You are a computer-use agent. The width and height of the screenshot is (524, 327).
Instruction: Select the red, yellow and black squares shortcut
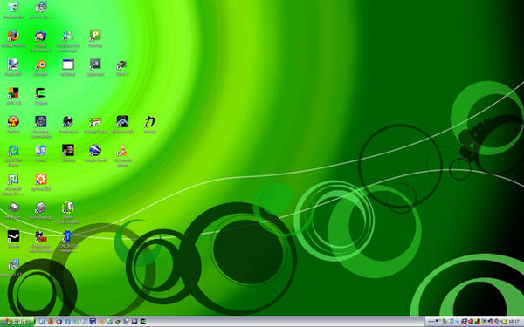tap(13, 93)
